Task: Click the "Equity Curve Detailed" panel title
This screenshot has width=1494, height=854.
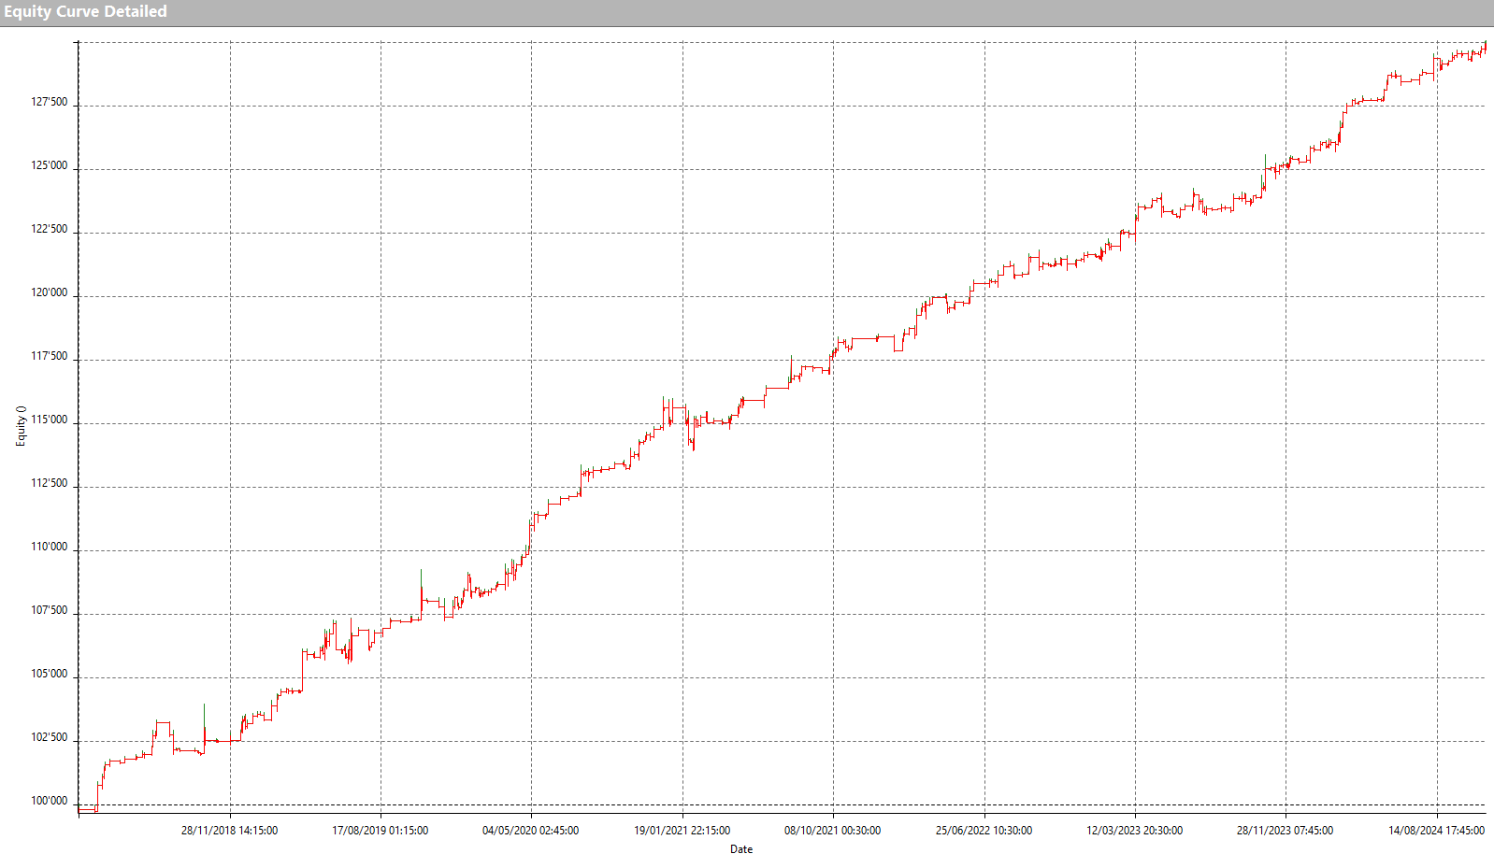Action: (85, 12)
